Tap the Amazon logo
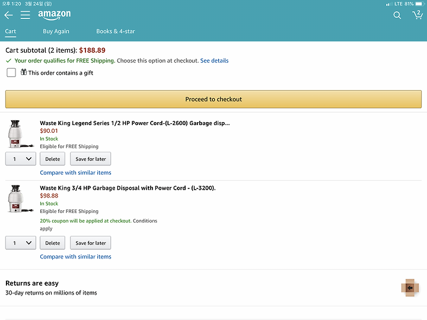Viewport: 427px width, 320px height. click(55, 15)
